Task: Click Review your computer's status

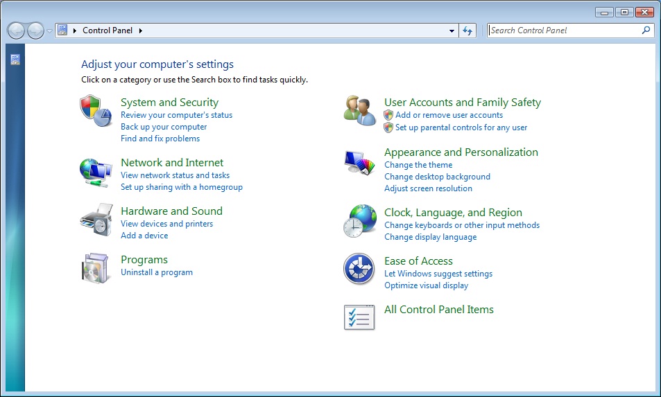Action: pos(177,115)
